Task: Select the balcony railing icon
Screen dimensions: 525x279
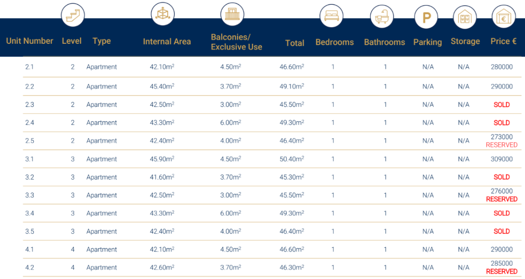Action: click(x=232, y=14)
